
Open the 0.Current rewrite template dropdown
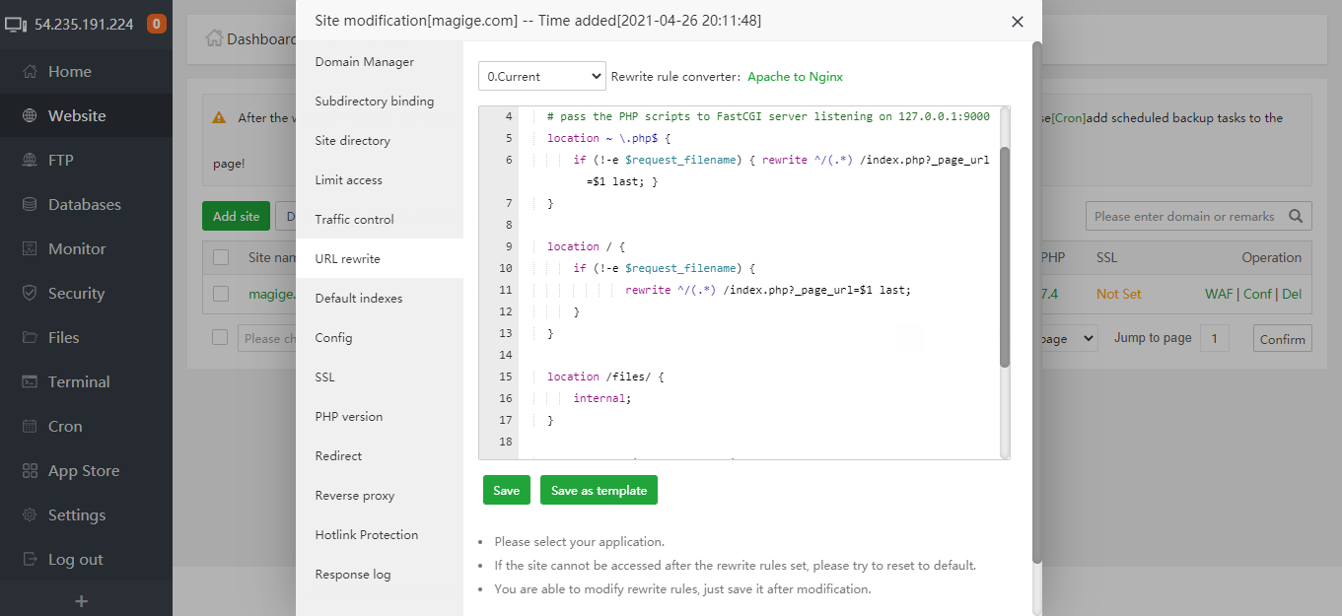[x=541, y=76]
